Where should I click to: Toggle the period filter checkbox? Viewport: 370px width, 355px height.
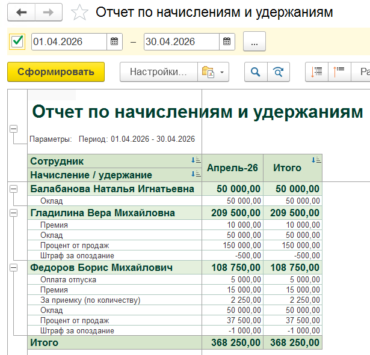pyautogui.click(x=17, y=41)
